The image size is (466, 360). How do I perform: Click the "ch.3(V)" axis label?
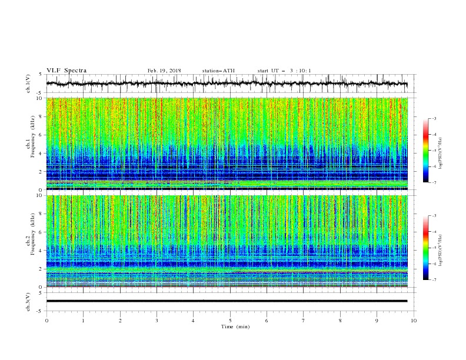pyautogui.click(x=28, y=302)
